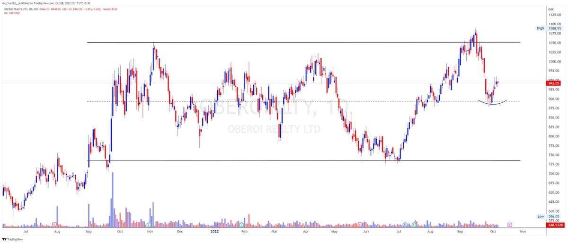
Task: Click the Low 586.05 price label
Action: 550,216
